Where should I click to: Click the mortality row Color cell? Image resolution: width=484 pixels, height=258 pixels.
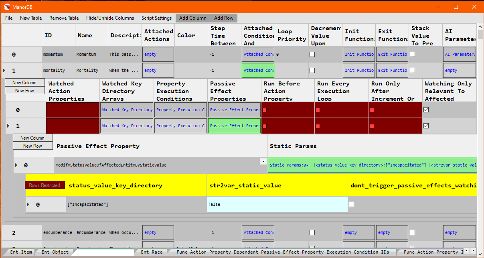(191, 70)
